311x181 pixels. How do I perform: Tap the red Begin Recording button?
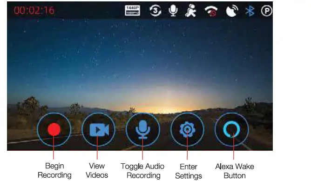click(54, 129)
